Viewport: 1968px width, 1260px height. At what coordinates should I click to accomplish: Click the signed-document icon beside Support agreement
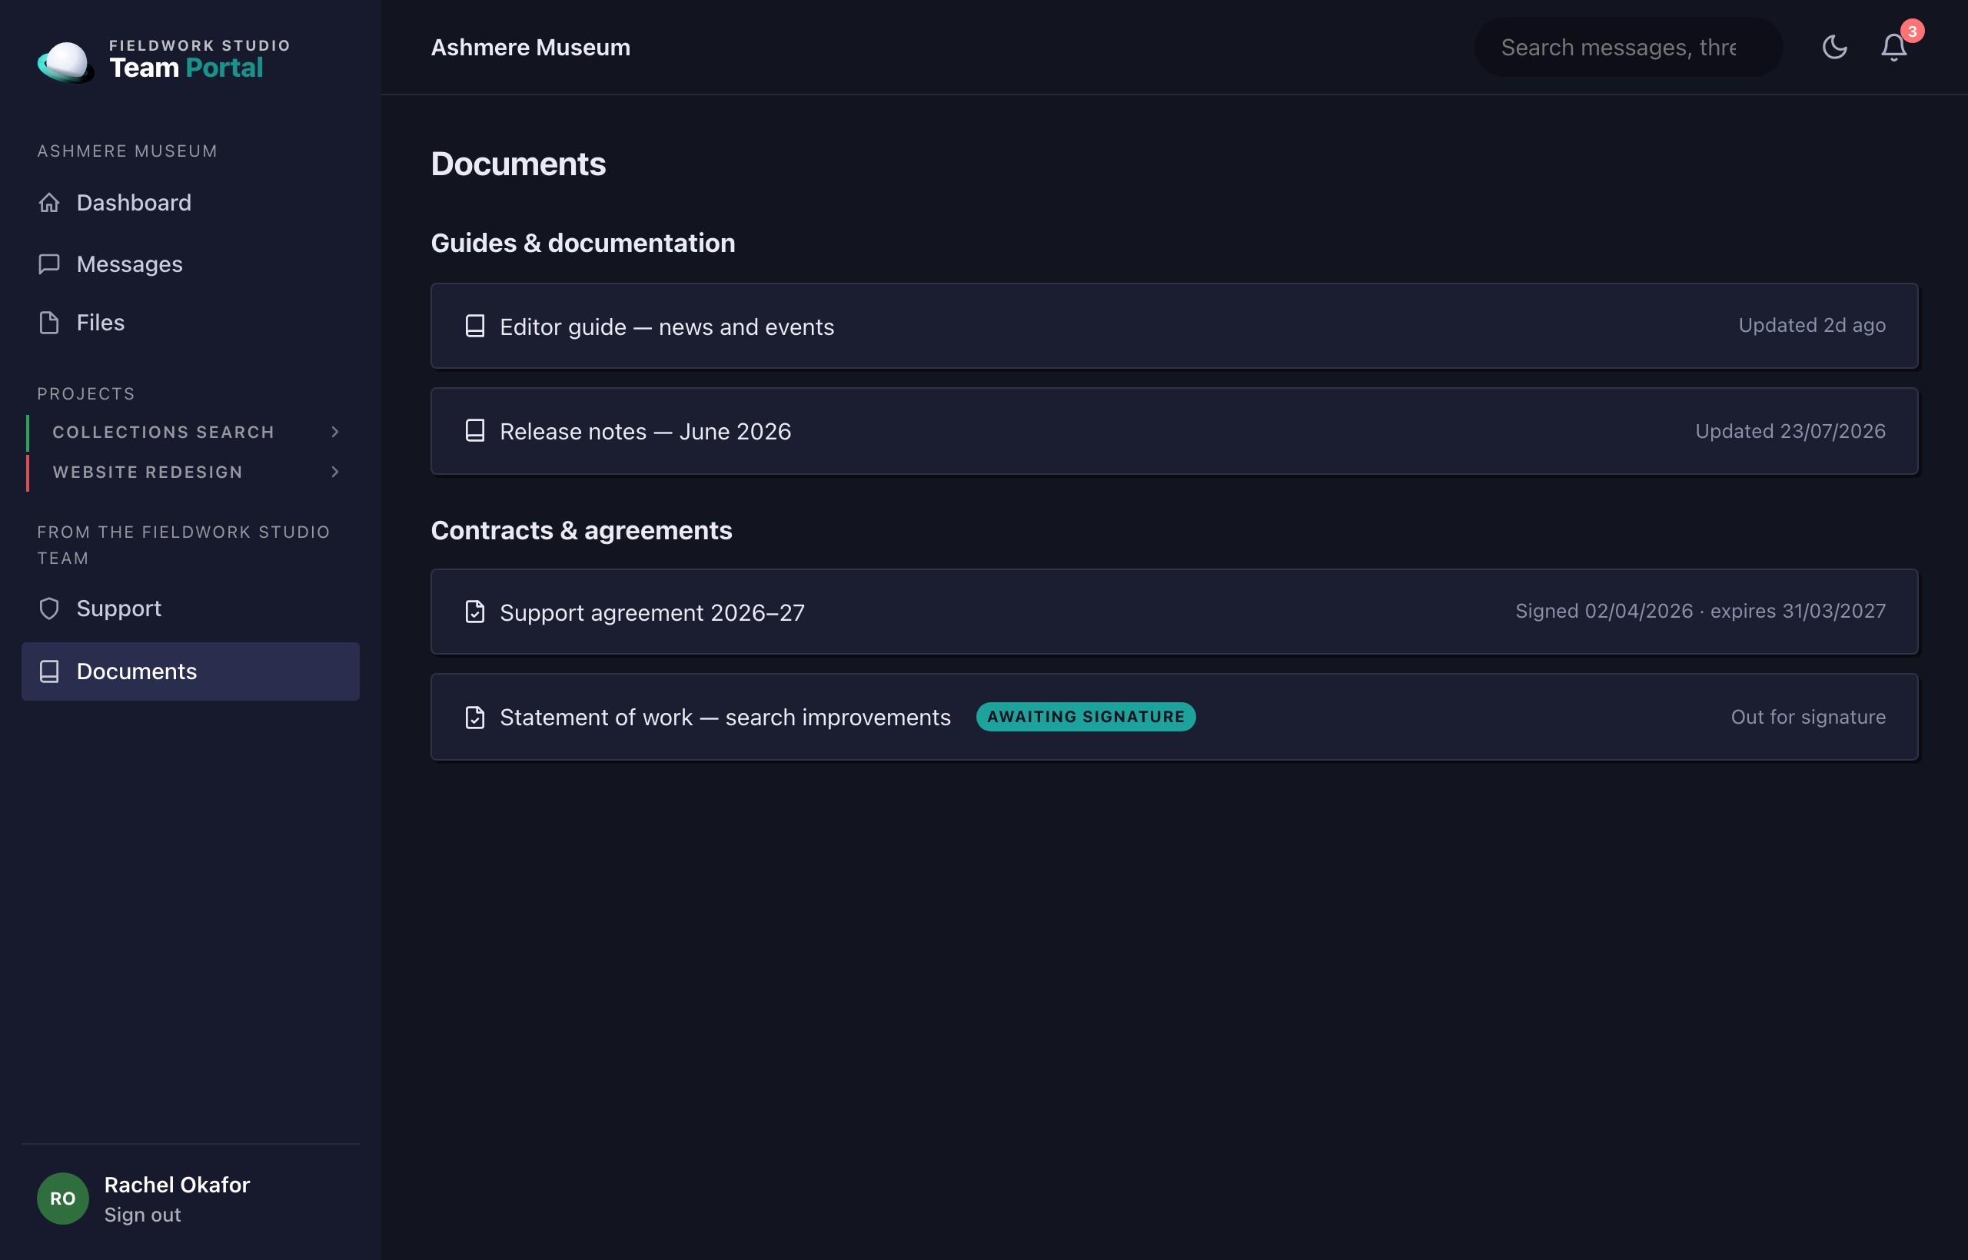pos(475,612)
